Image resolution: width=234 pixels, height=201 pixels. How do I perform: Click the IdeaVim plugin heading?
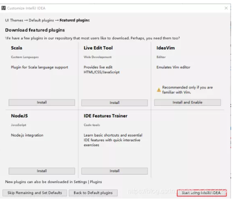[166, 48]
